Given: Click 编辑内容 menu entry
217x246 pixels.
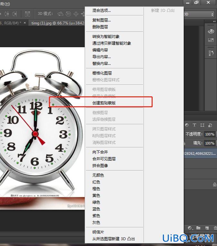Looking at the screenshot, I should (x=114, y=50).
